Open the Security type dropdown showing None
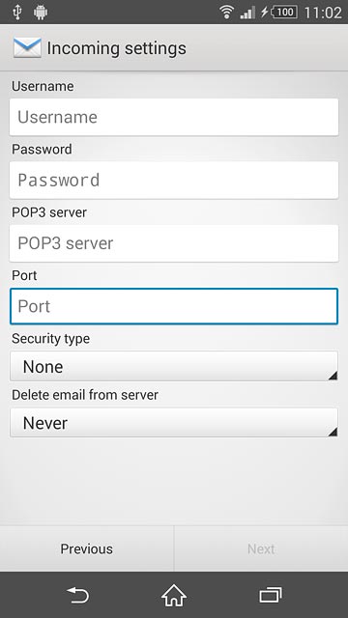348x618 pixels. coord(174,366)
